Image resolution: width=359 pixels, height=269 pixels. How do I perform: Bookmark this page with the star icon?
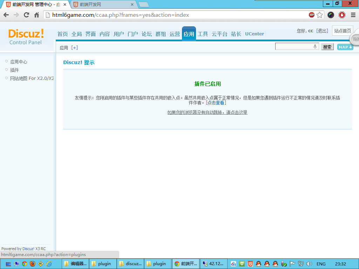[x=320, y=15]
